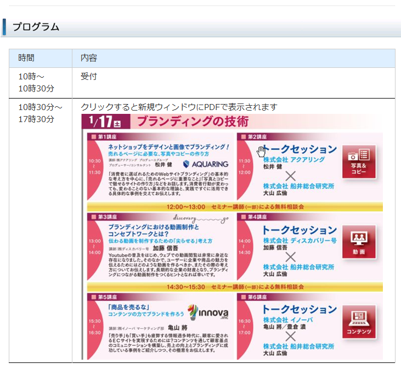
Task: Click 株式会社 アクアリング company name
Action: click(294, 160)
